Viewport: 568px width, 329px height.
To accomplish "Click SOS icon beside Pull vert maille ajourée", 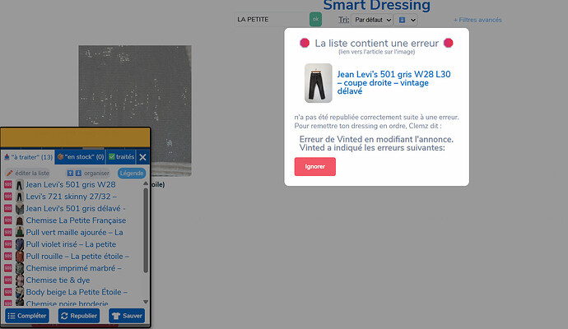I will [x=8, y=233].
